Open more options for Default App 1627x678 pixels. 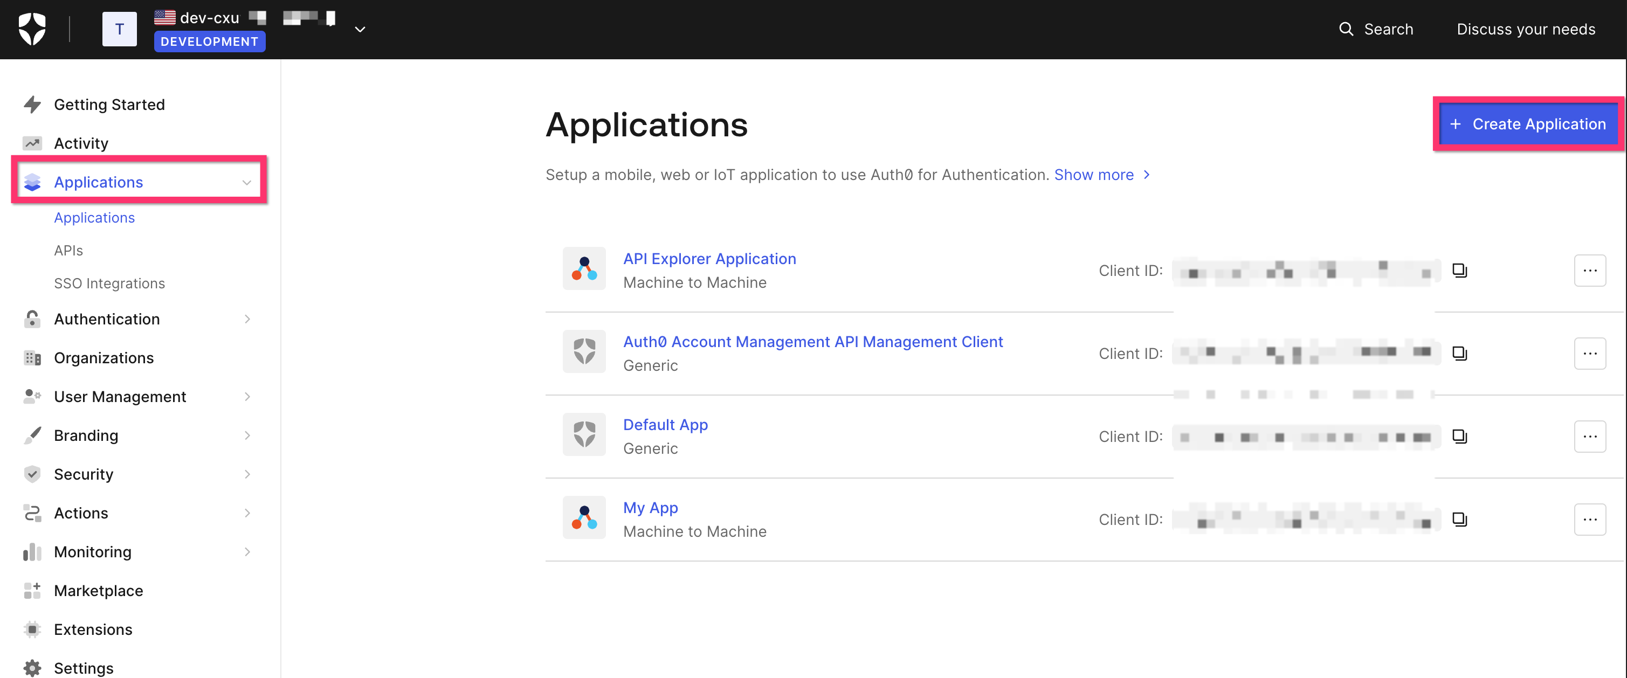tap(1590, 437)
